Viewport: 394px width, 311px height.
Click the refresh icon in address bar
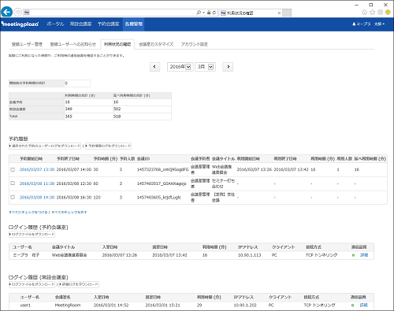(214, 13)
